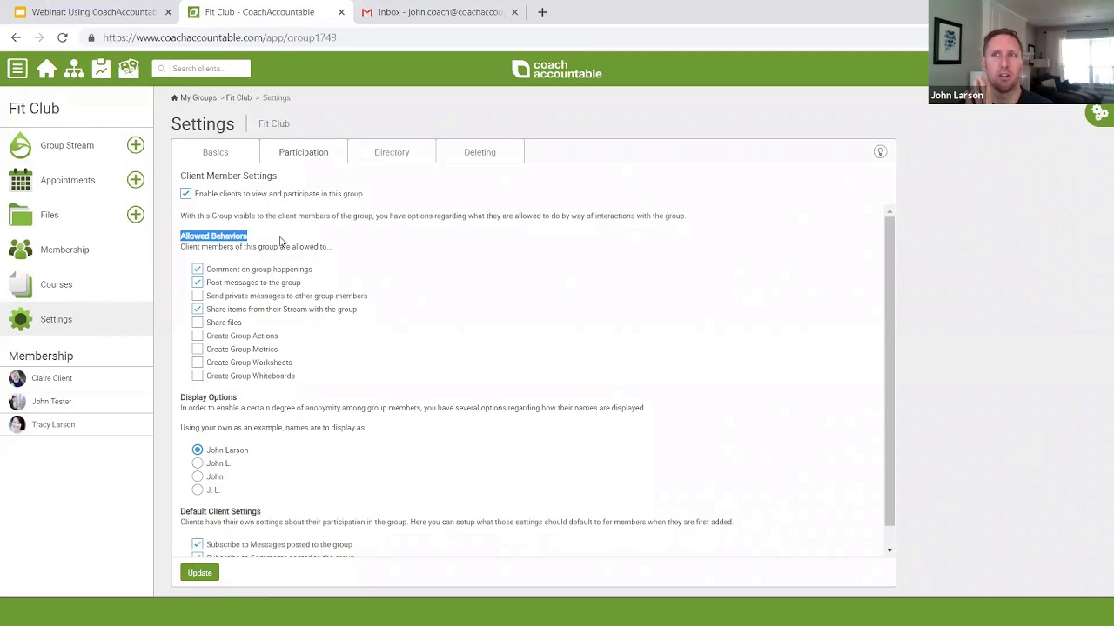Check Create Group Worksheets
Viewport: 1114px width, 626px height.
pos(198,363)
